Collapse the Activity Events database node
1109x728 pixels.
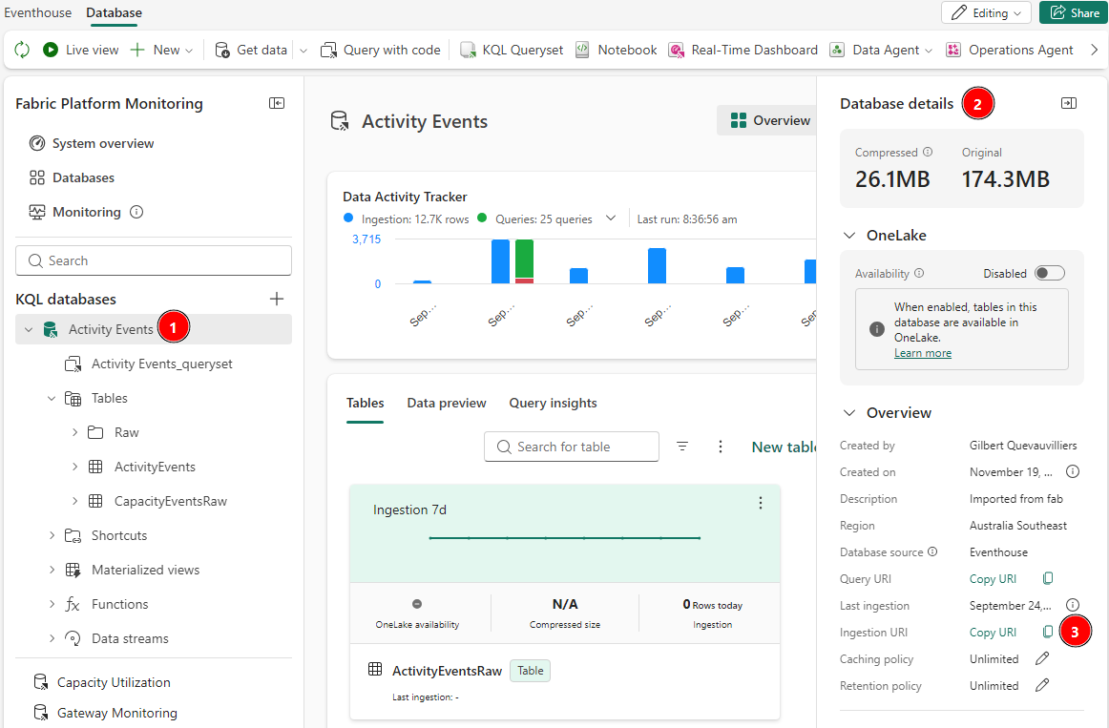[x=29, y=329]
